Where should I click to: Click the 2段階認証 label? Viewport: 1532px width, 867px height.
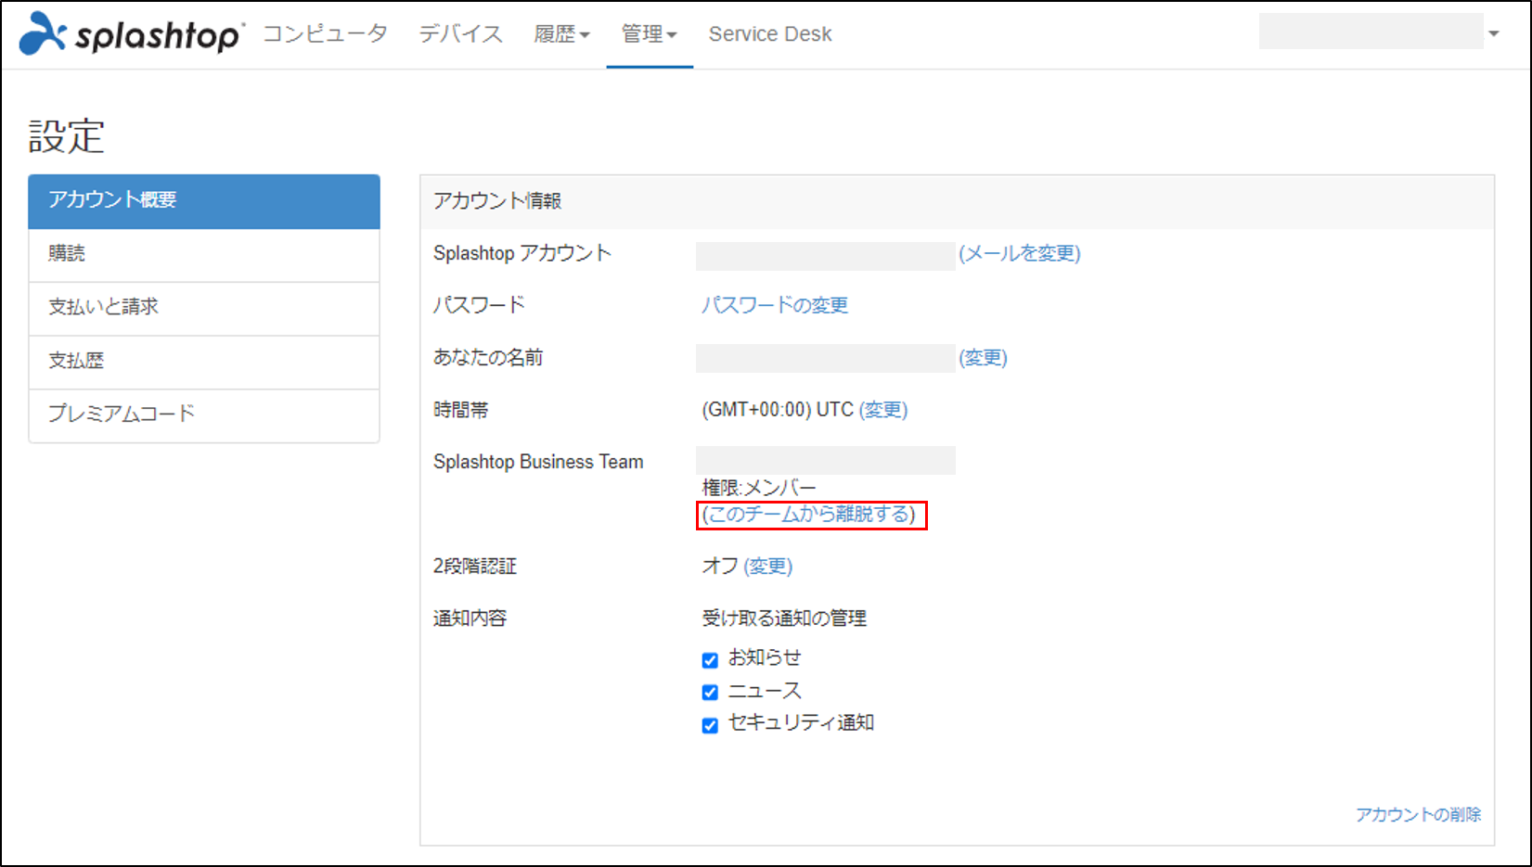click(475, 566)
